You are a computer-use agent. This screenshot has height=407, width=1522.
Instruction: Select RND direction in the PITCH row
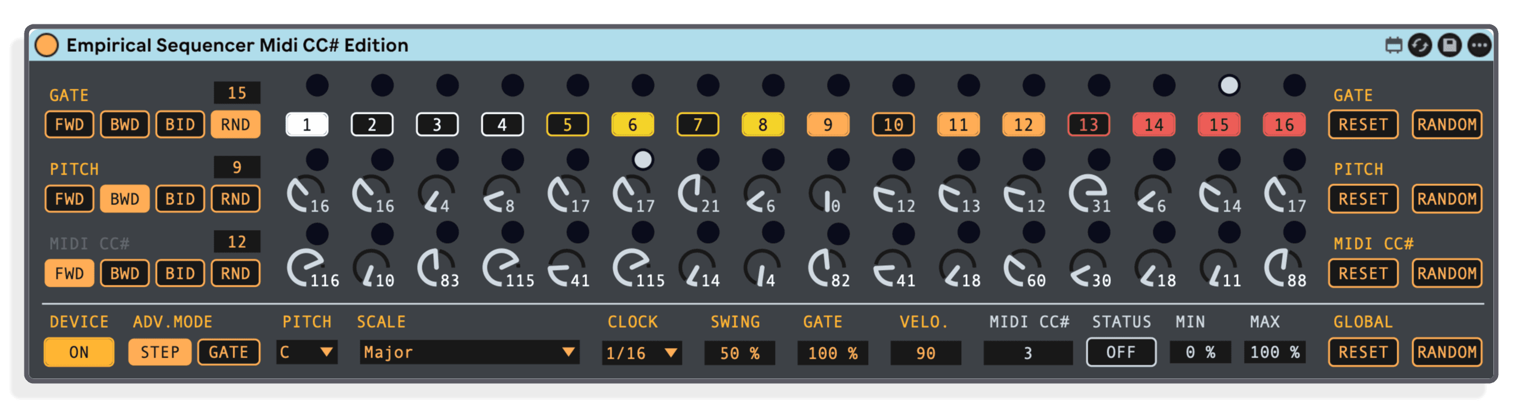point(236,198)
